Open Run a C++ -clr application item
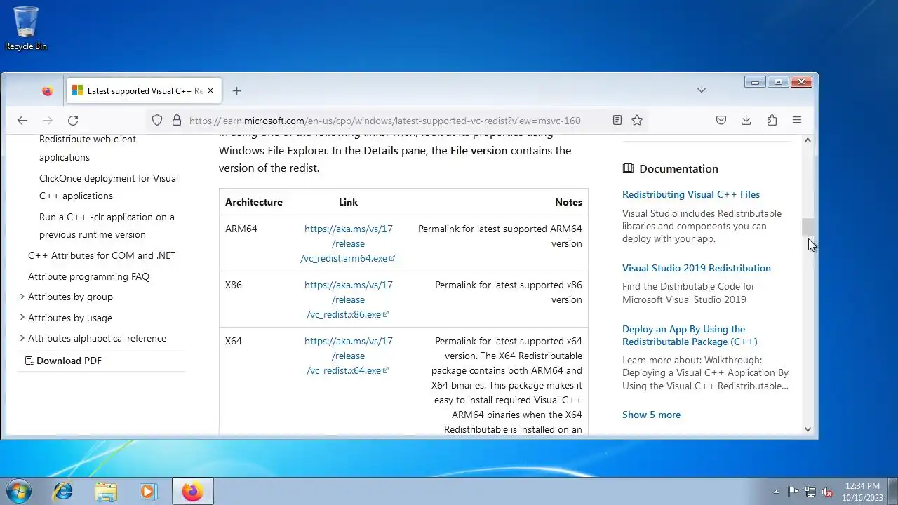898x505 pixels. [x=107, y=226]
